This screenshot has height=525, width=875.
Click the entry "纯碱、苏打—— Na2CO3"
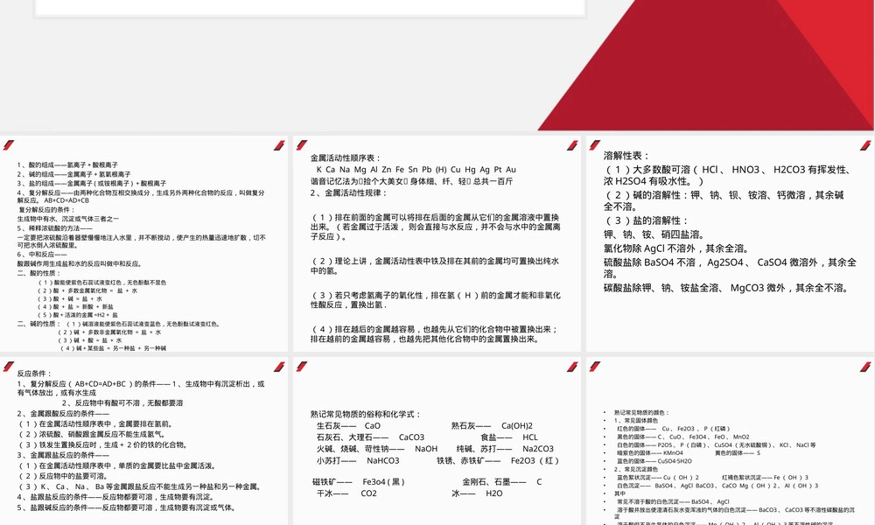tap(505, 449)
